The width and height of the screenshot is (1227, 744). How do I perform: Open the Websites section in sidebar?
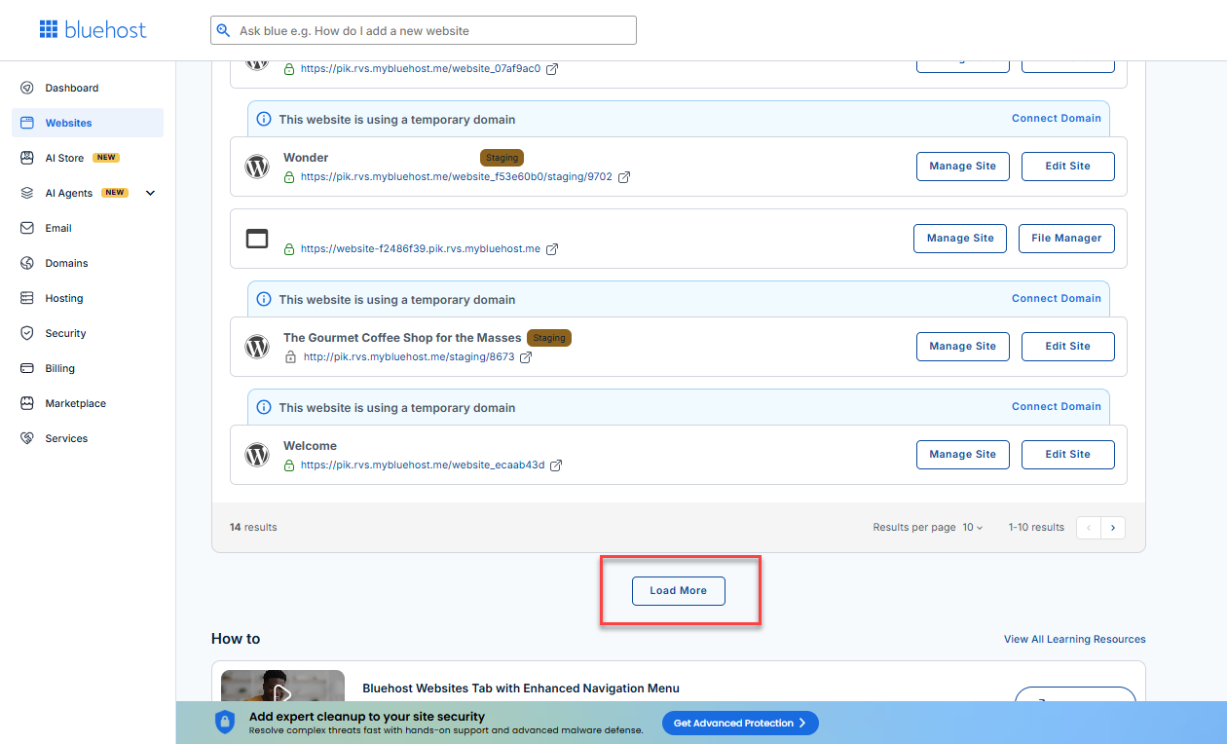88,123
